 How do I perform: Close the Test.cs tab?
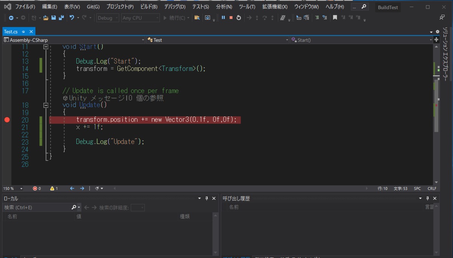[x=31, y=32]
